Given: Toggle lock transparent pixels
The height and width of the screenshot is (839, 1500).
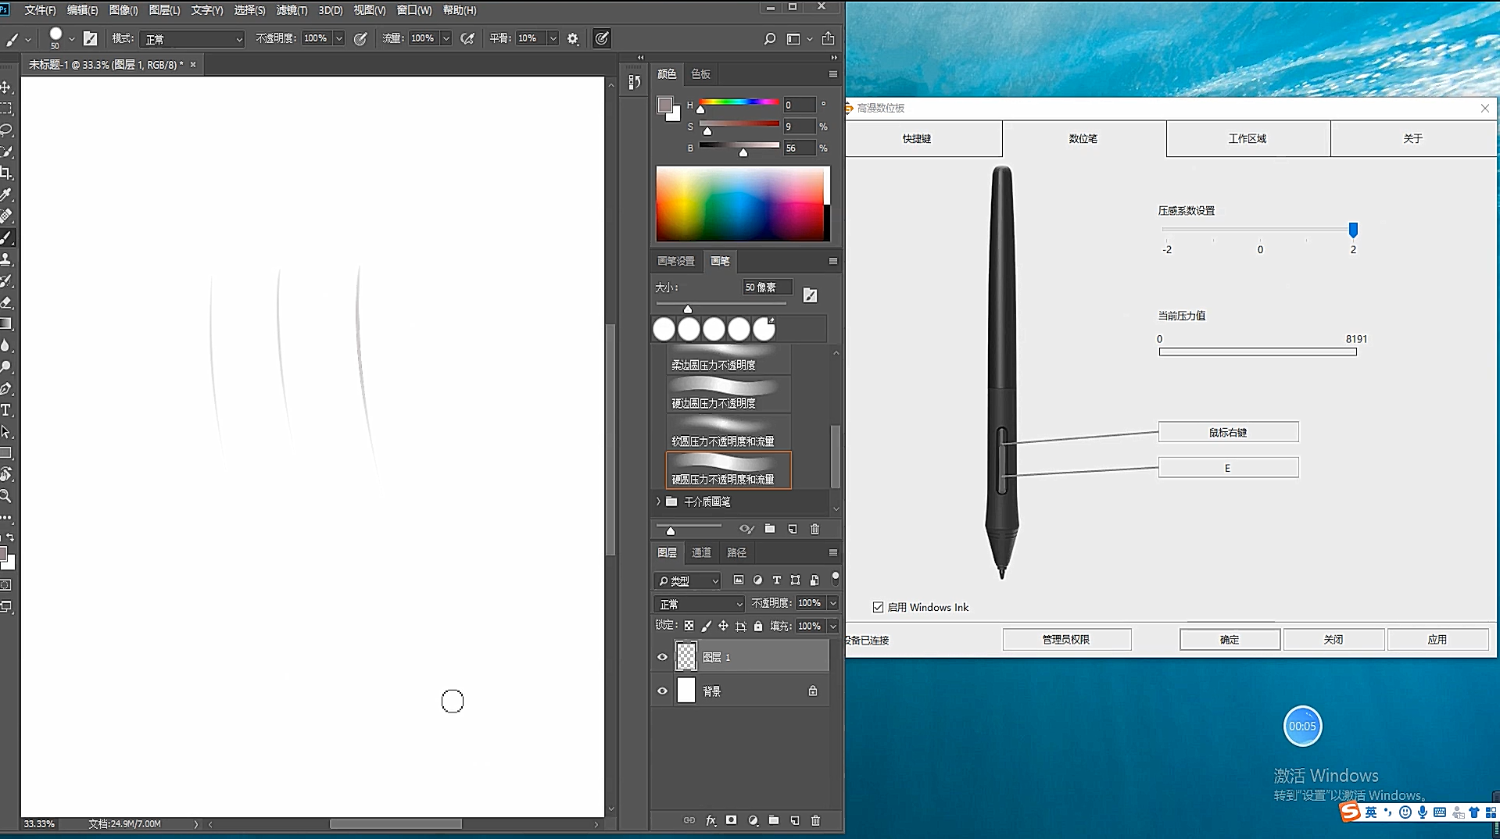Looking at the screenshot, I should tap(689, 626).
